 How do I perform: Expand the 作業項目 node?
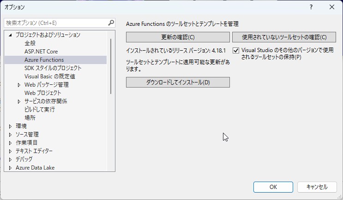tap(10, 143)
